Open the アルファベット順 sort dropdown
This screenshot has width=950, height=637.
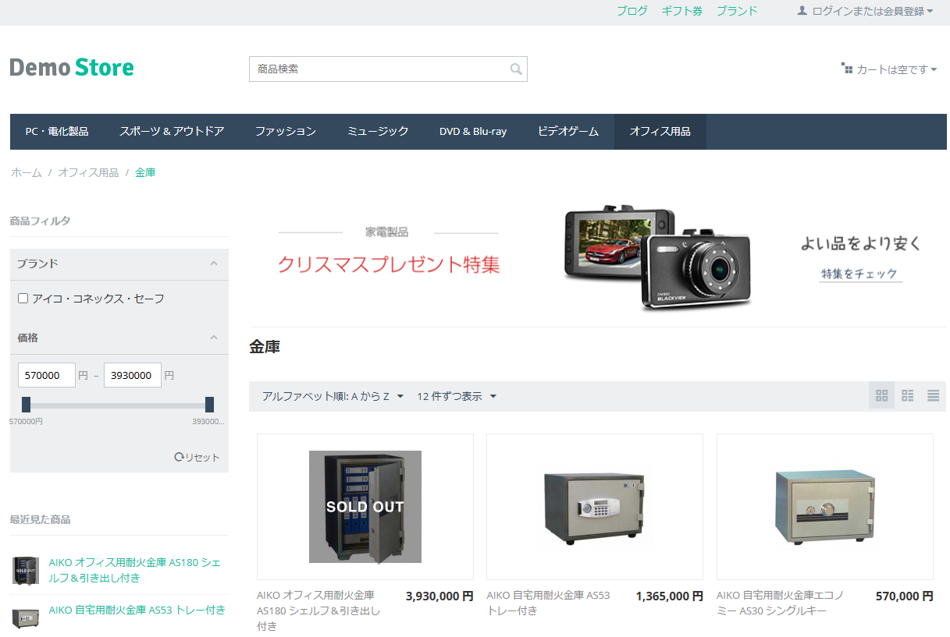click(333, 396)
